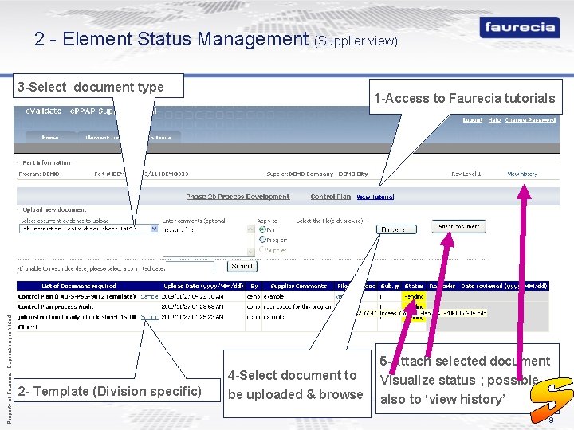Select the Program radio button
Viewport: 574px width, 430px height.
click(x=262, y=240)
